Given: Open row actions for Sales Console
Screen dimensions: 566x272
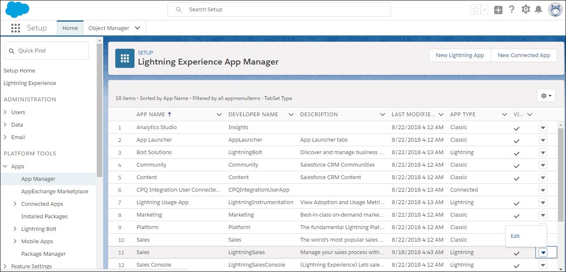Looking at the screenshot, I should coord(543,265).
